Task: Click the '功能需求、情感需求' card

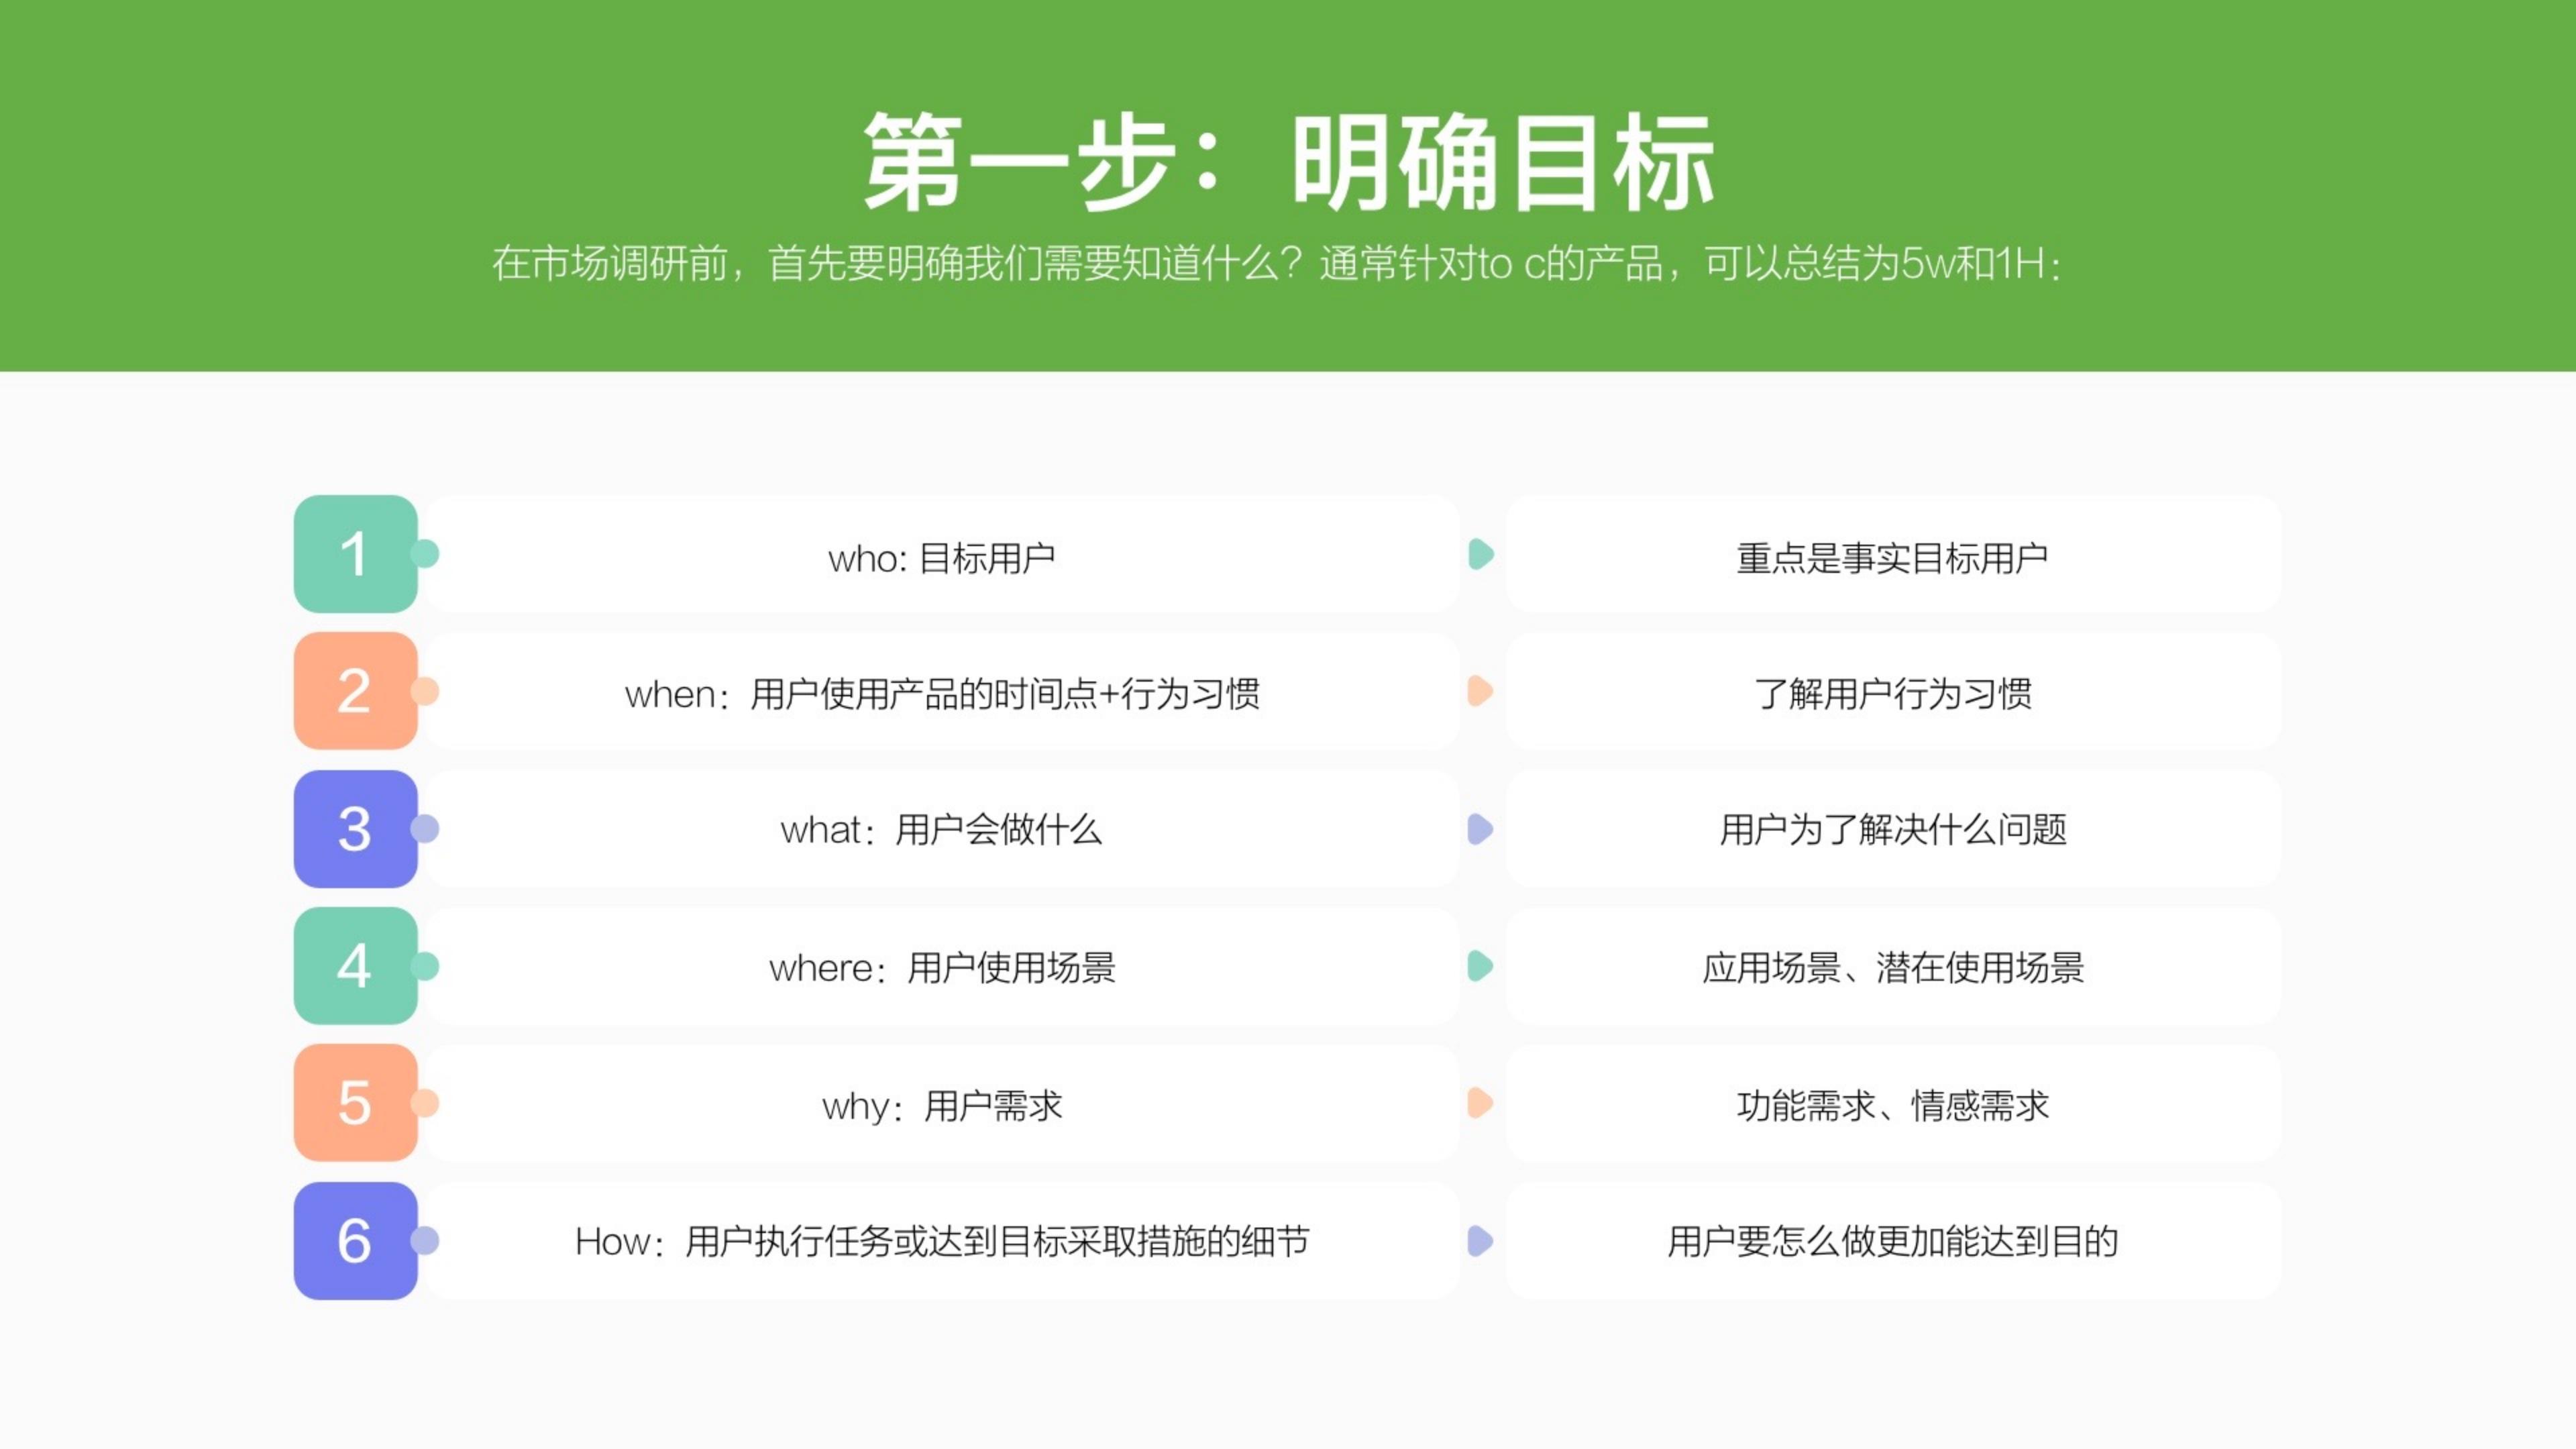Action: tap(1893, 1103)
